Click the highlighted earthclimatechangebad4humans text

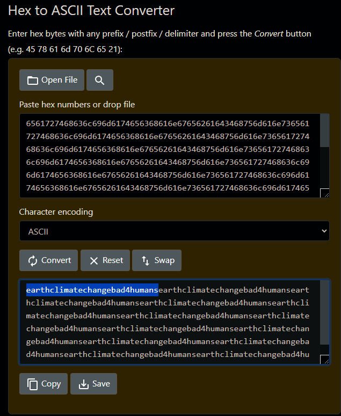pos(92,290)
